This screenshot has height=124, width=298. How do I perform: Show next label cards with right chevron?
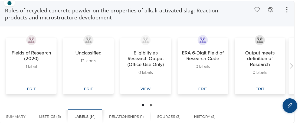point(291,66)
